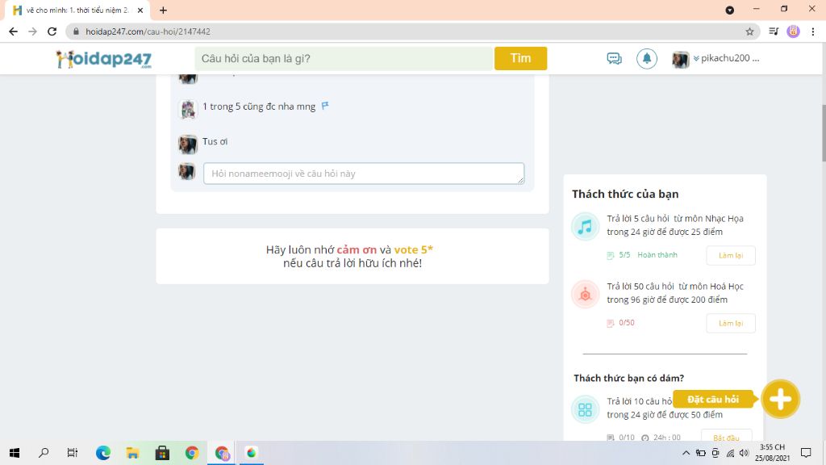
Task: Click the Hoidap247 logo
Action: click(104, 58)
